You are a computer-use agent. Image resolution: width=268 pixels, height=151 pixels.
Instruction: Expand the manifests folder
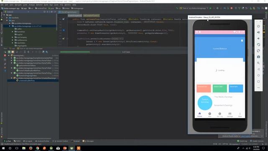pos(7,18)
